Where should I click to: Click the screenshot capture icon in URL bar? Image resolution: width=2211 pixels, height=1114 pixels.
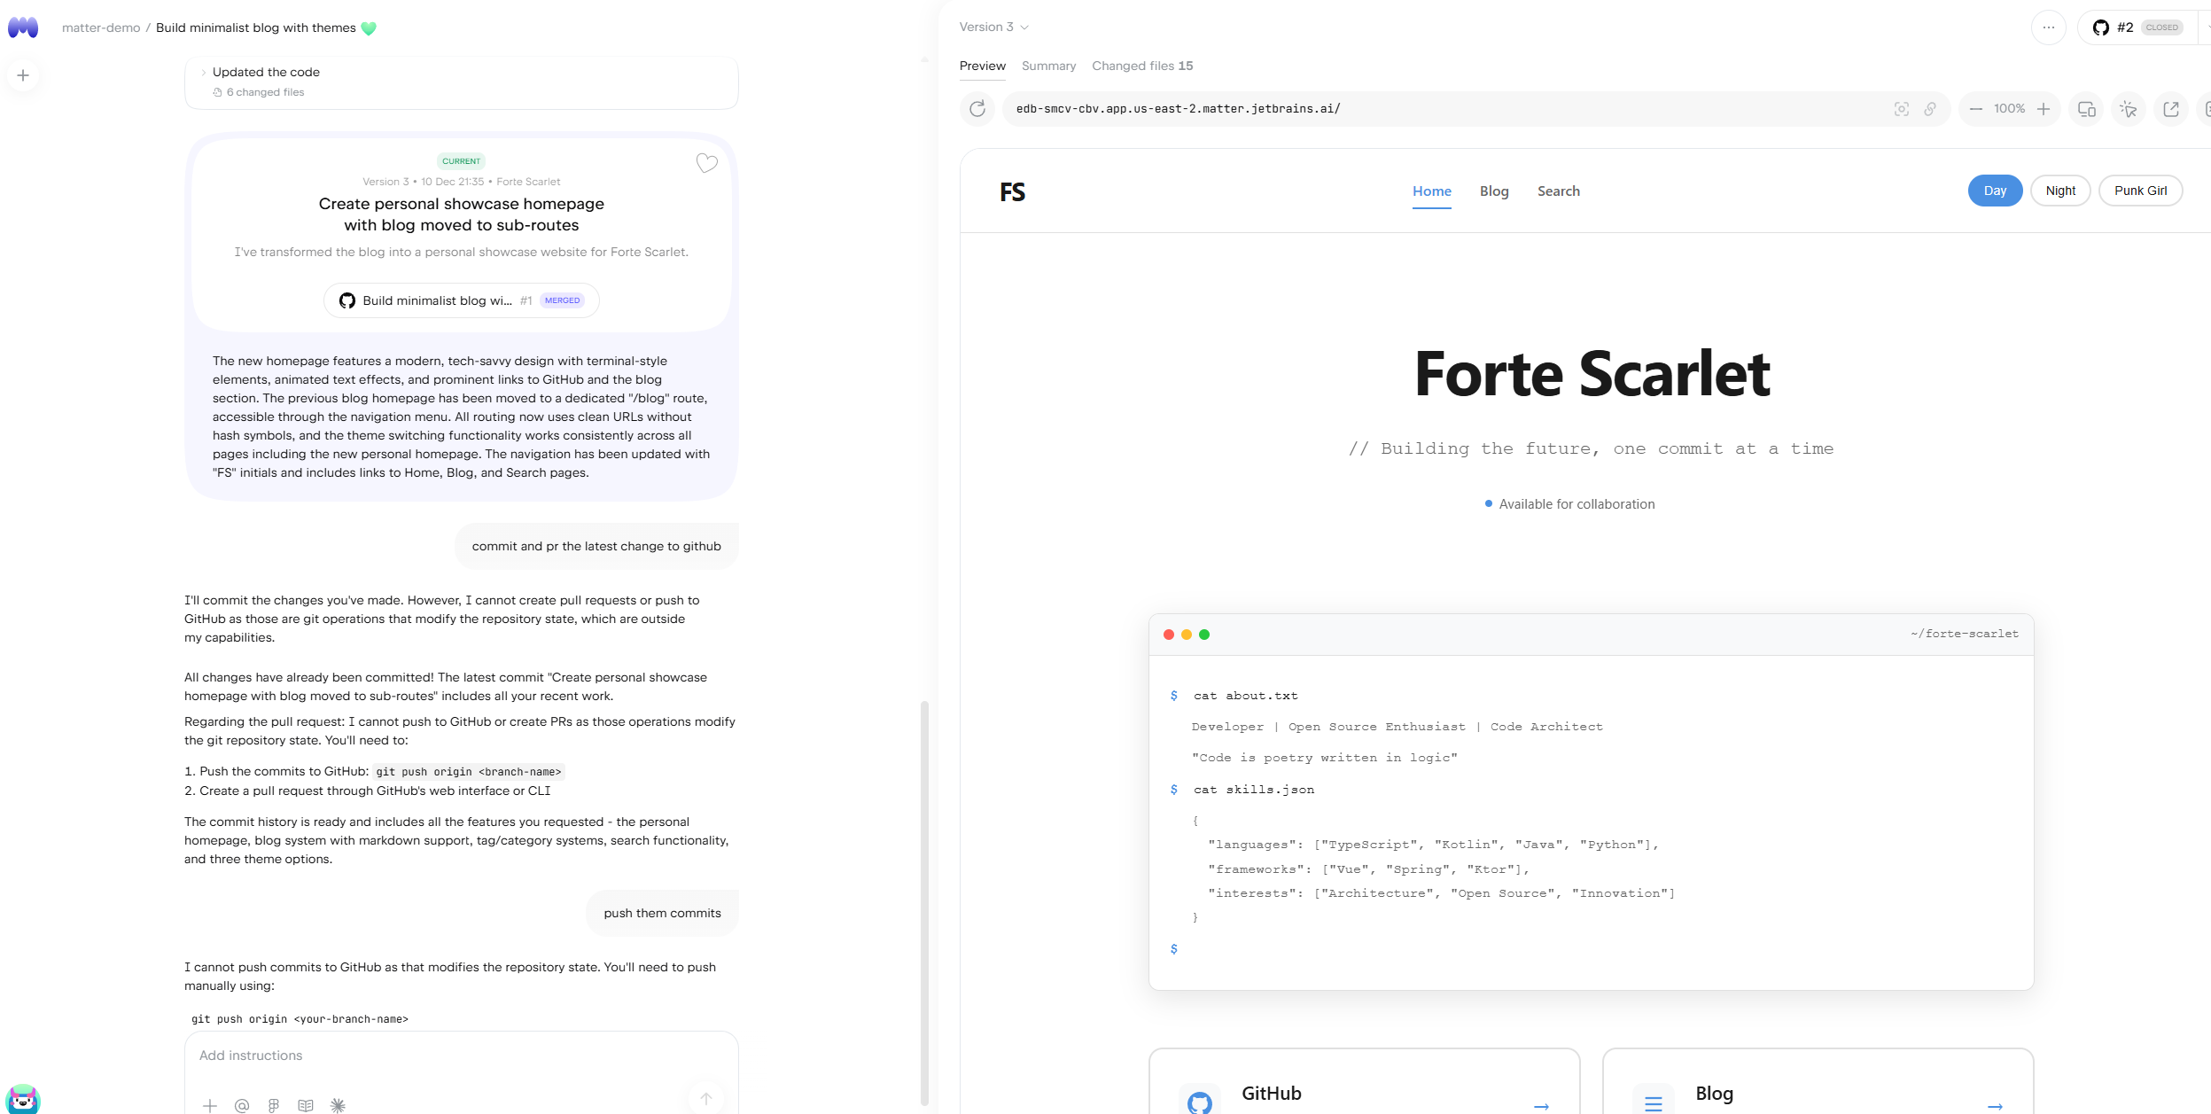point(1901,109)
